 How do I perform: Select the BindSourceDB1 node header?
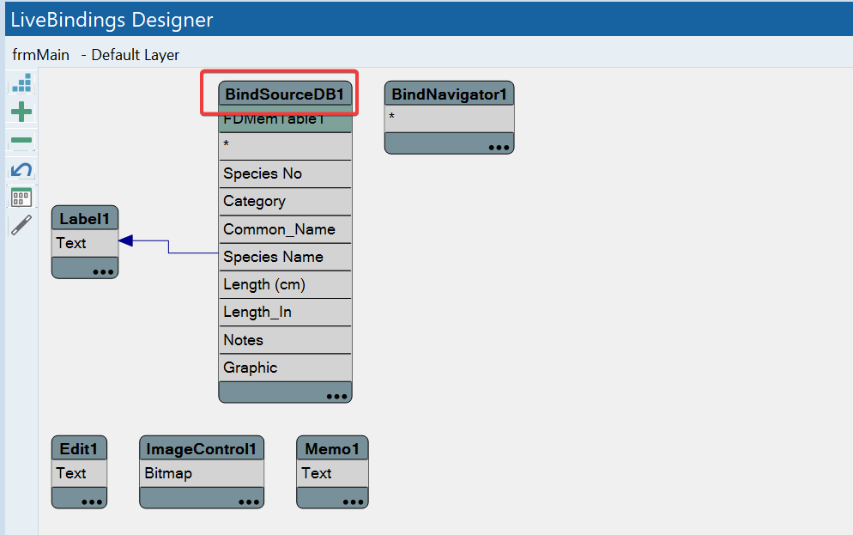tap(284, 94)
